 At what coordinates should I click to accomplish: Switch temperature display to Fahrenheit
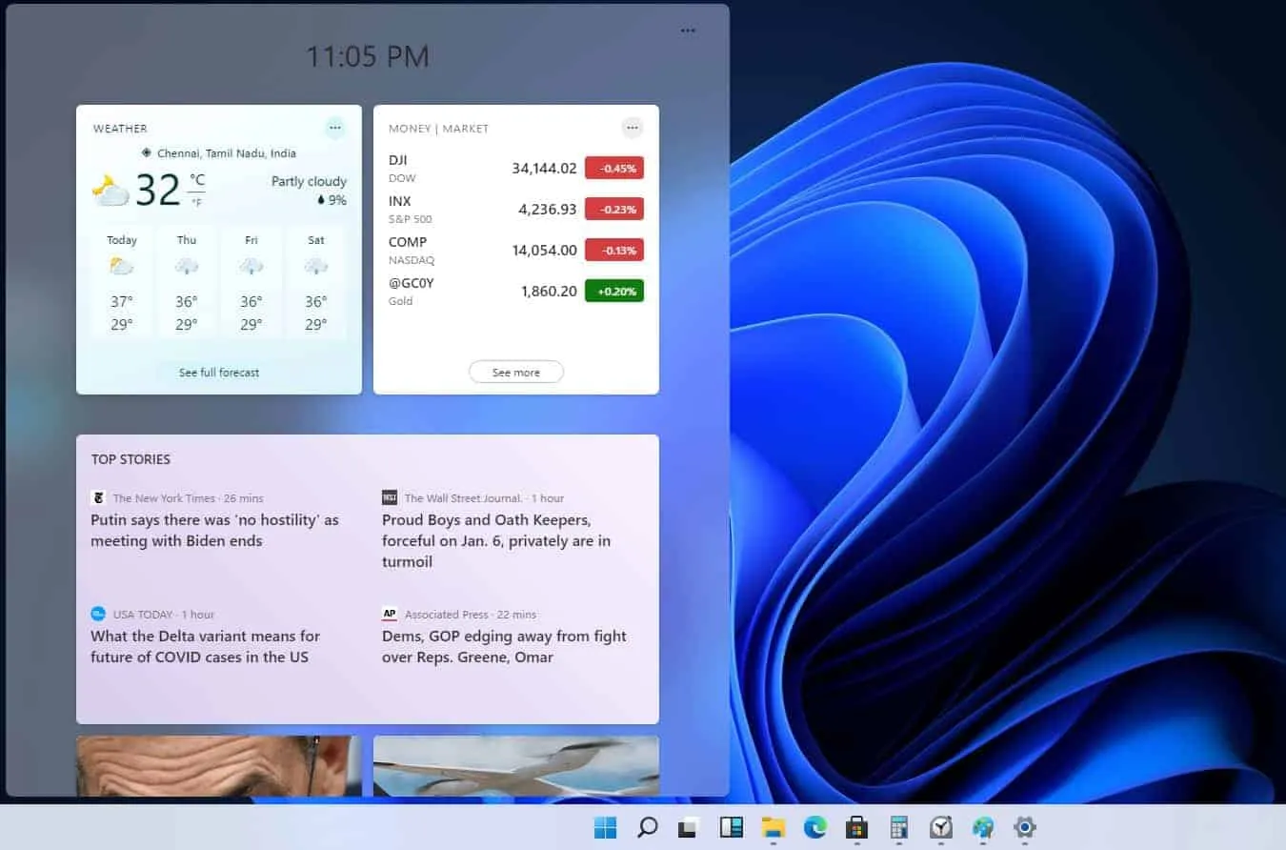[197, 200]
